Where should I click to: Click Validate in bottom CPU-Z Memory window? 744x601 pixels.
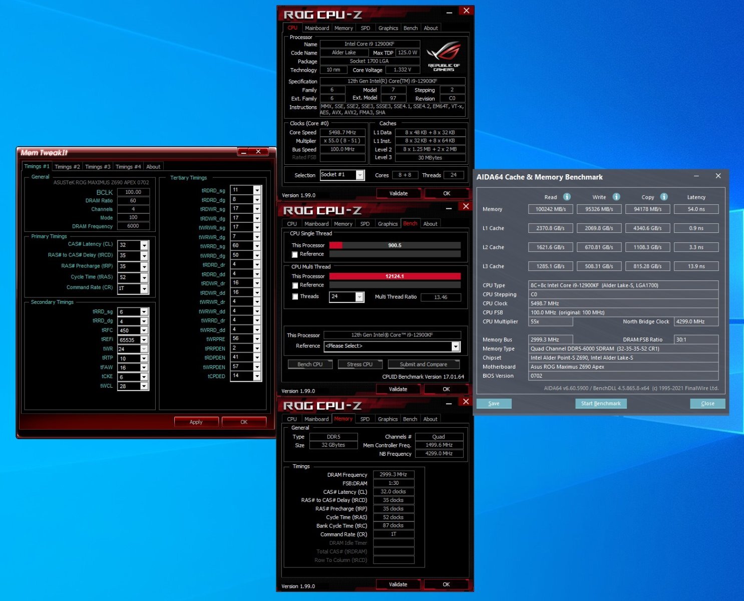[x=398, y=584]
